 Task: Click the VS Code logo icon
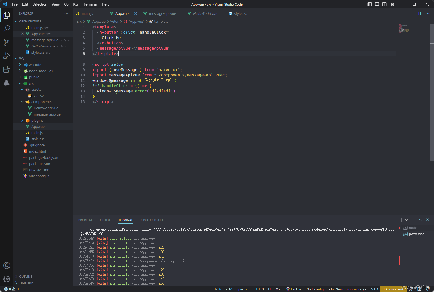(5, 4)
